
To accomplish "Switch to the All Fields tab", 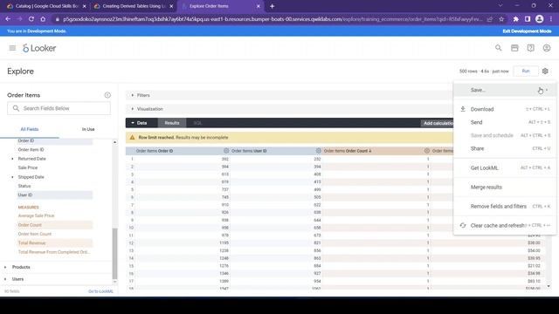I will tap(30, 129).
